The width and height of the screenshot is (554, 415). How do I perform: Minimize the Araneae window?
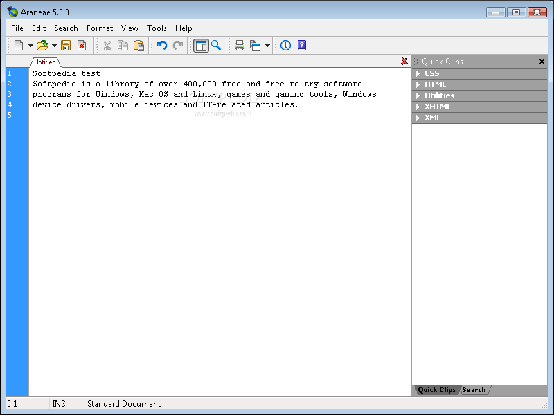tap(495, 12)
